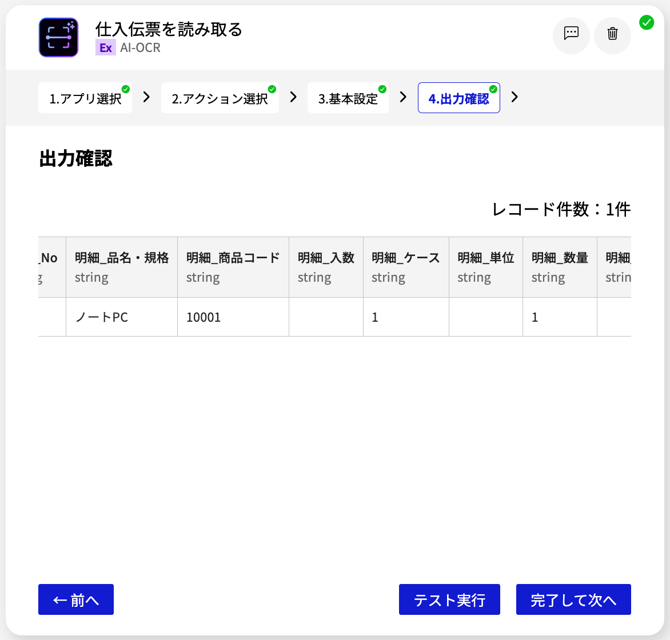Click the 明細_数量 column header
This screenshot has height=640, width=670.
tap(560, 267)
